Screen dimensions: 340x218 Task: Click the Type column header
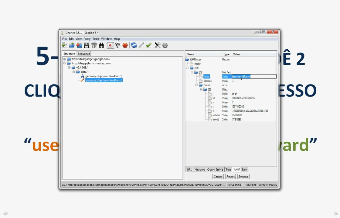click(x=227, y=54)
